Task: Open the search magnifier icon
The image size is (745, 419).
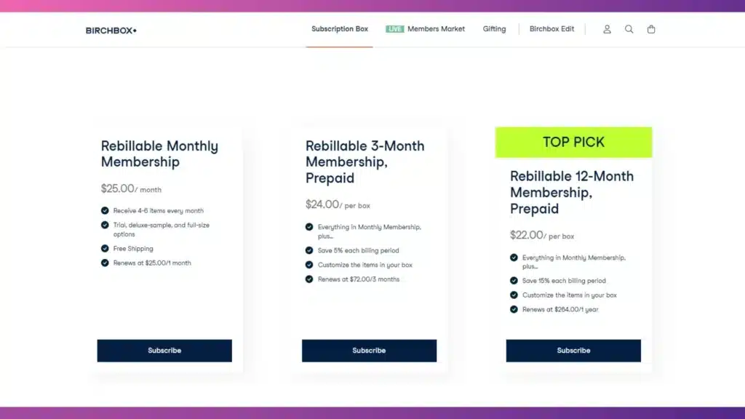Action: click(629, 29)
